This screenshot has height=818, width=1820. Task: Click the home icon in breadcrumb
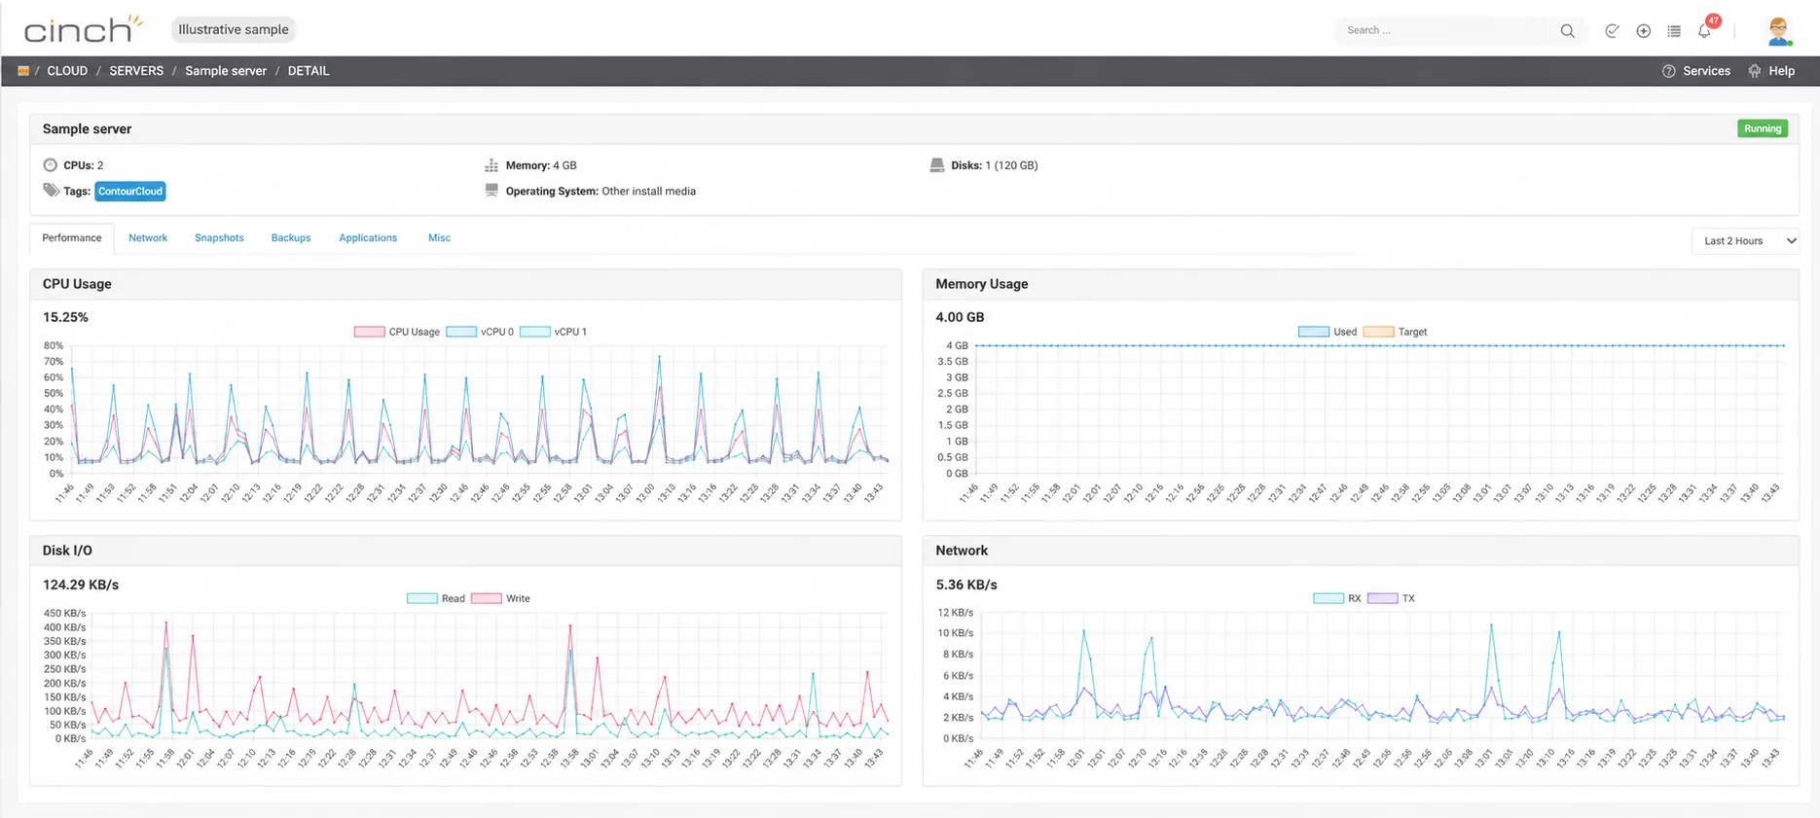point(23,71)
